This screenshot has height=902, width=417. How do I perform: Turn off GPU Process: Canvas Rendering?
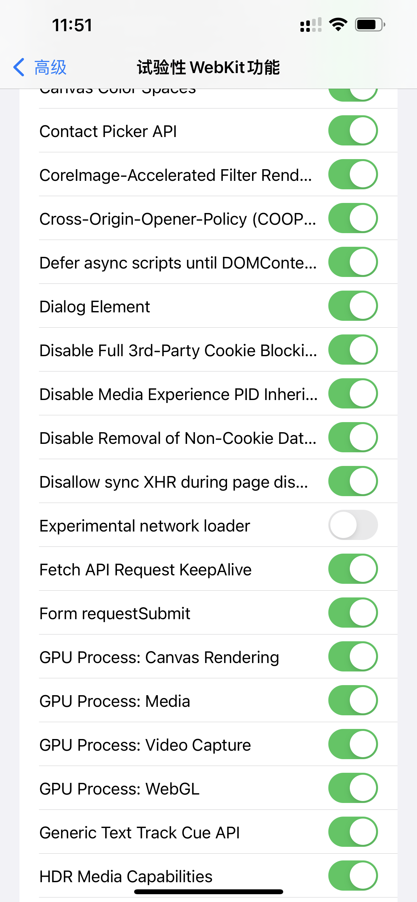(353, 656)
